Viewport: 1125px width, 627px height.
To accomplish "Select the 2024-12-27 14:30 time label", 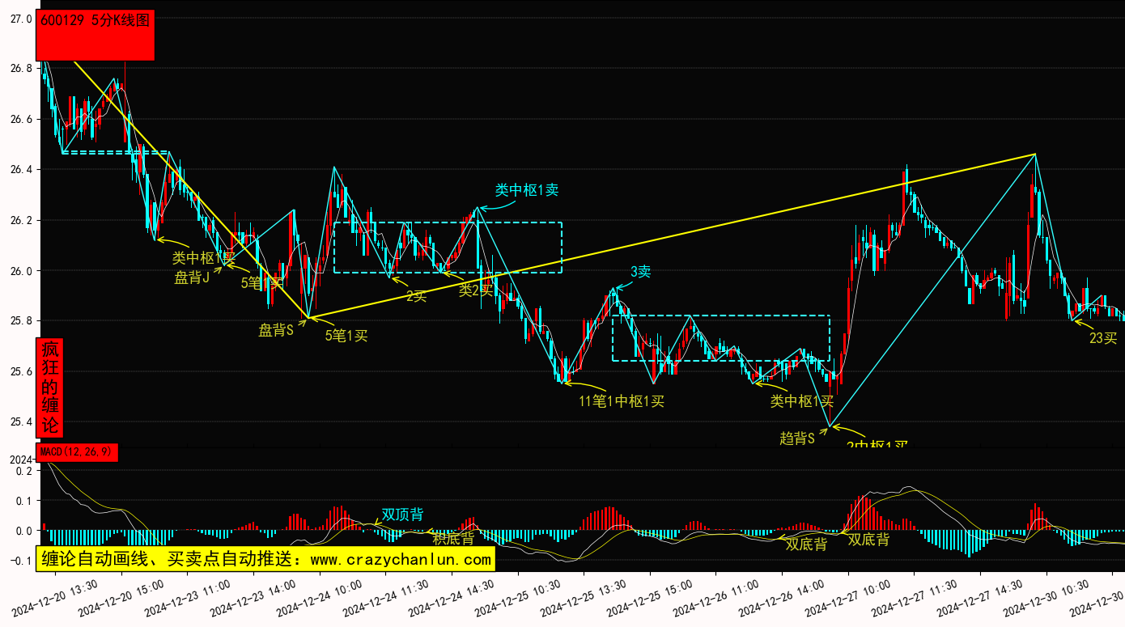I will point(981,598).
